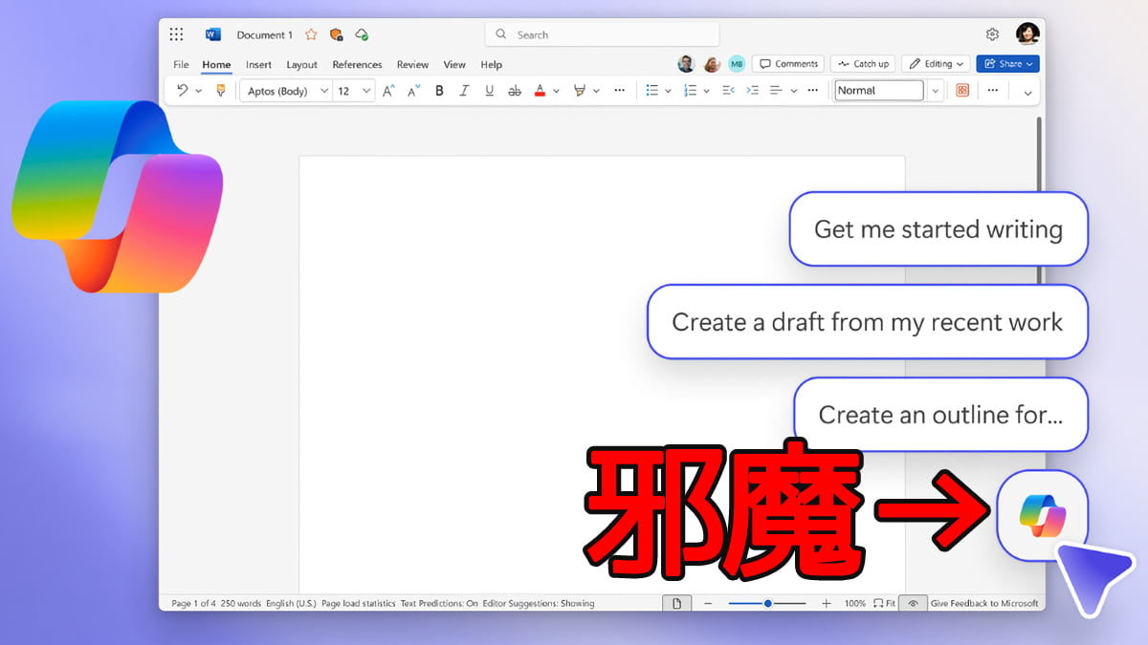Toggle italic formatting
Image resolution: width=1148 pixels, height=645 pixels.
pyautogui.click(x=465, y=91)
